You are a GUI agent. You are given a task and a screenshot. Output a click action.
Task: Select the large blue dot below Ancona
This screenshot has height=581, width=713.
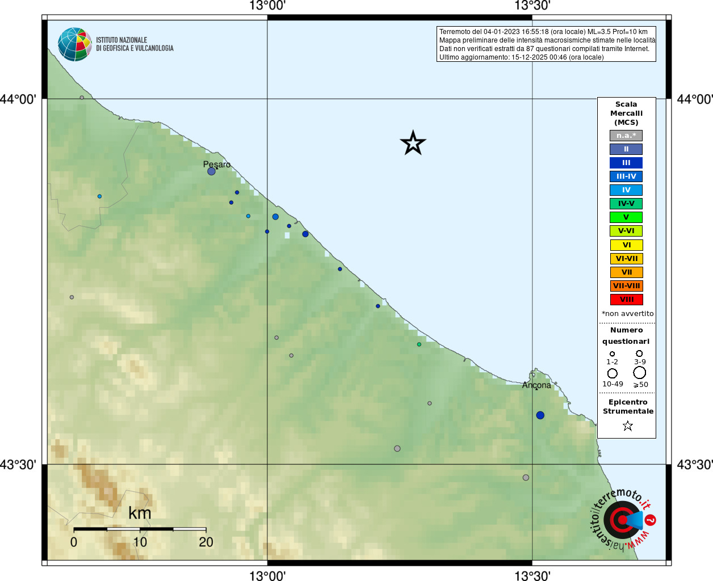pos(540,415)
